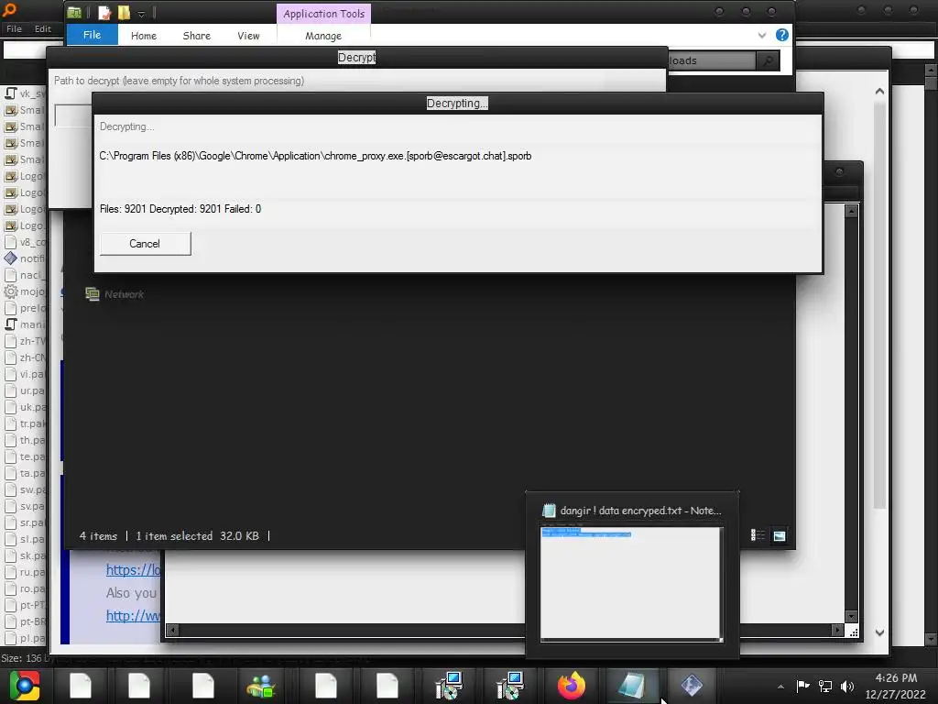The image size is (938, 704).
Task: Click 'dangir ! data encryped.txt' preview title
Action: point(640,511)
